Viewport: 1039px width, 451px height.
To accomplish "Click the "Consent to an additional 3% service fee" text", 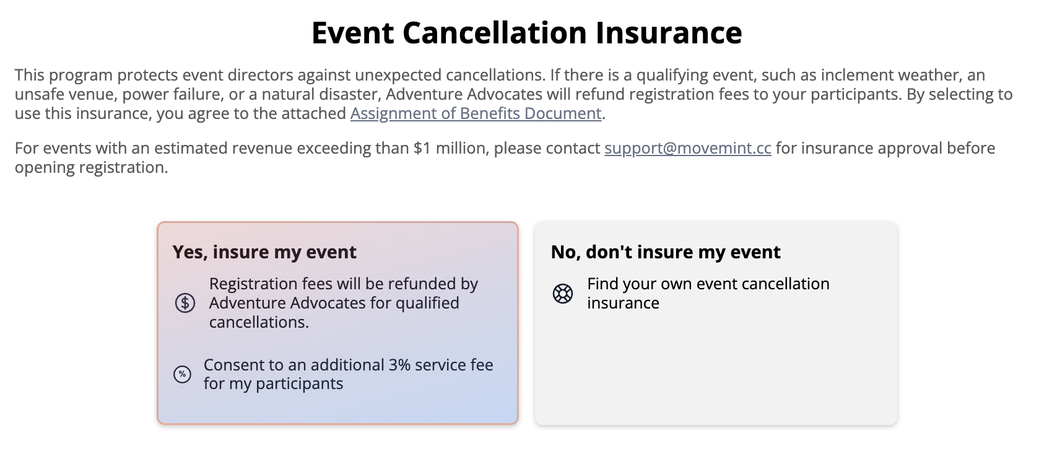I will 348,365.
